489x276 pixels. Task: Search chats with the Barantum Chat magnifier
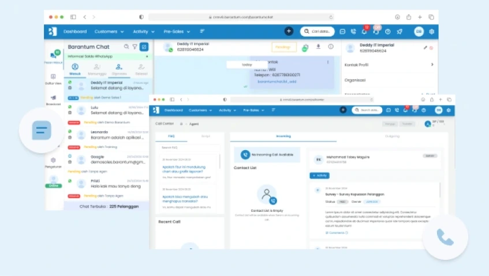pyautogui.click(x=126, y=47)
